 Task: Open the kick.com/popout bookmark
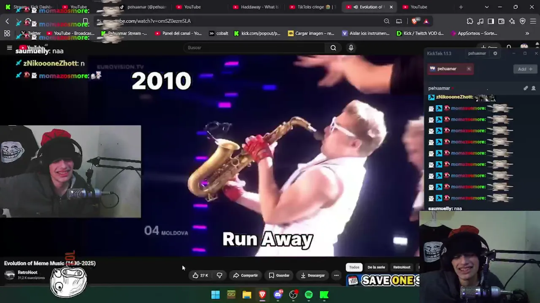coord(257,33)
